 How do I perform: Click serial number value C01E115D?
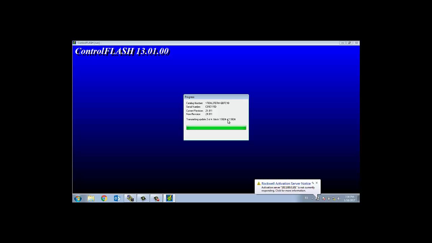[x=211, y=107]
